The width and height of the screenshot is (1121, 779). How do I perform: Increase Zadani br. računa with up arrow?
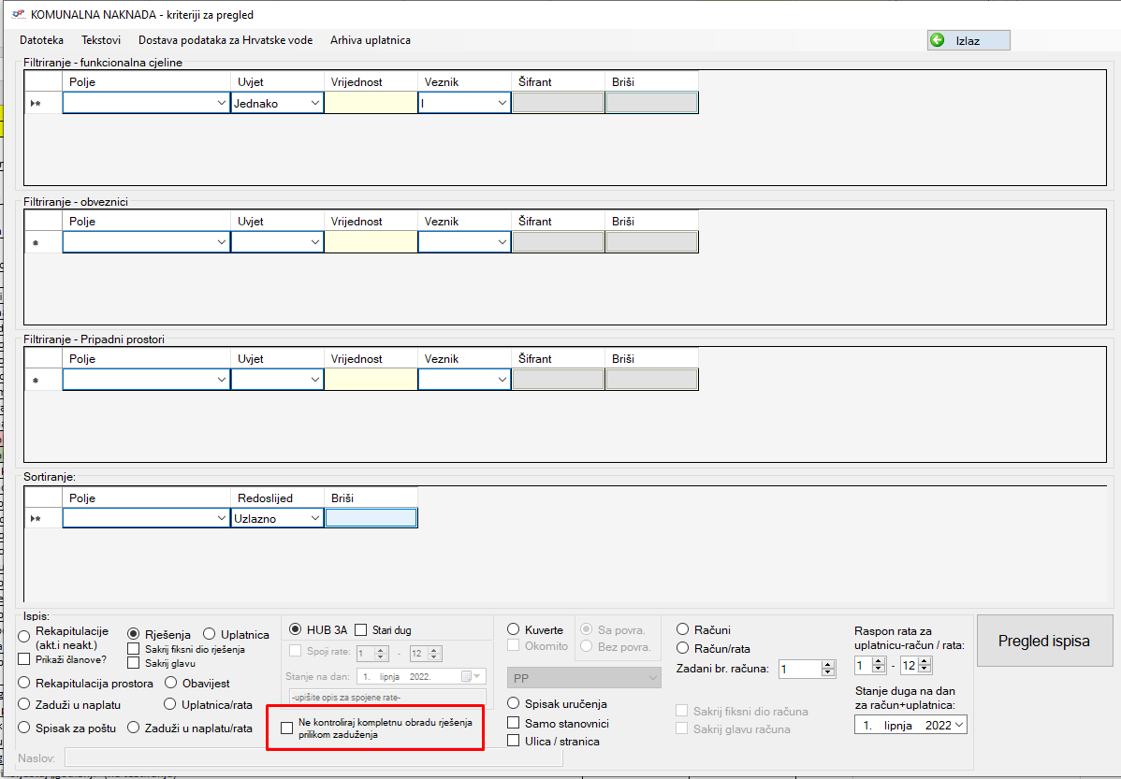[x=827, y=665]
